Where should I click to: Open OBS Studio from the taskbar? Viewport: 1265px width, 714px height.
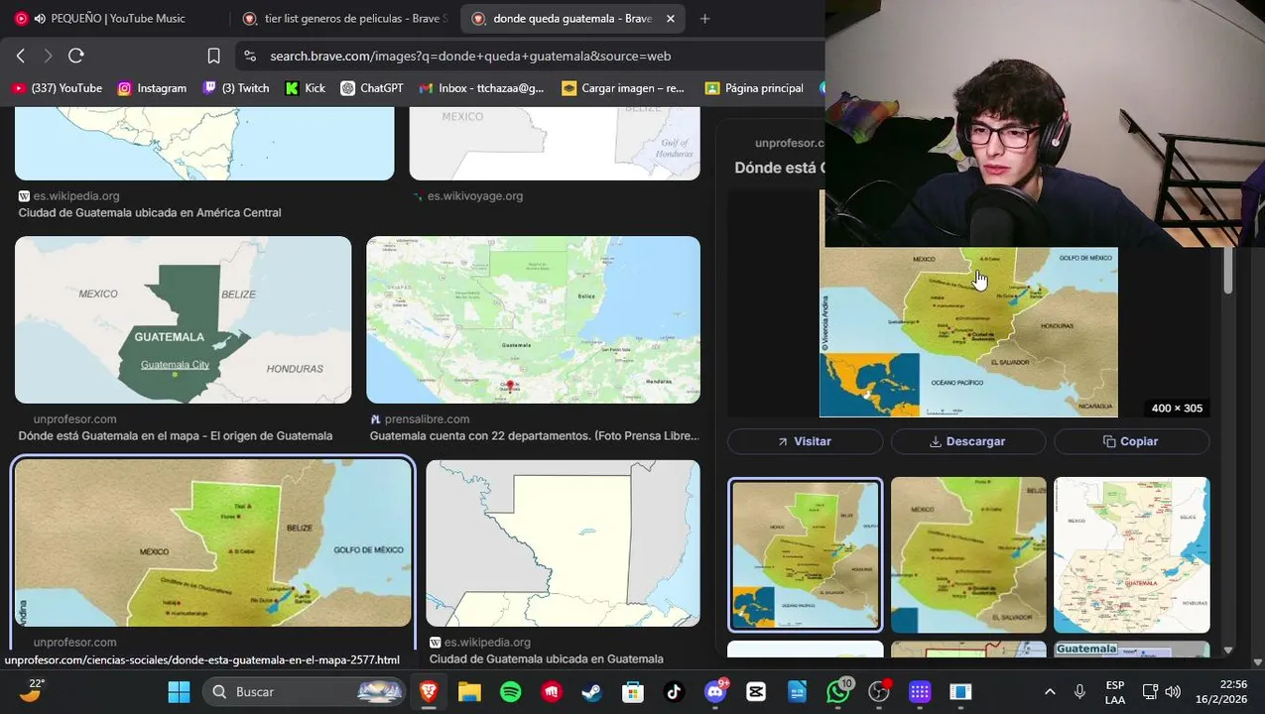point(879,691)
